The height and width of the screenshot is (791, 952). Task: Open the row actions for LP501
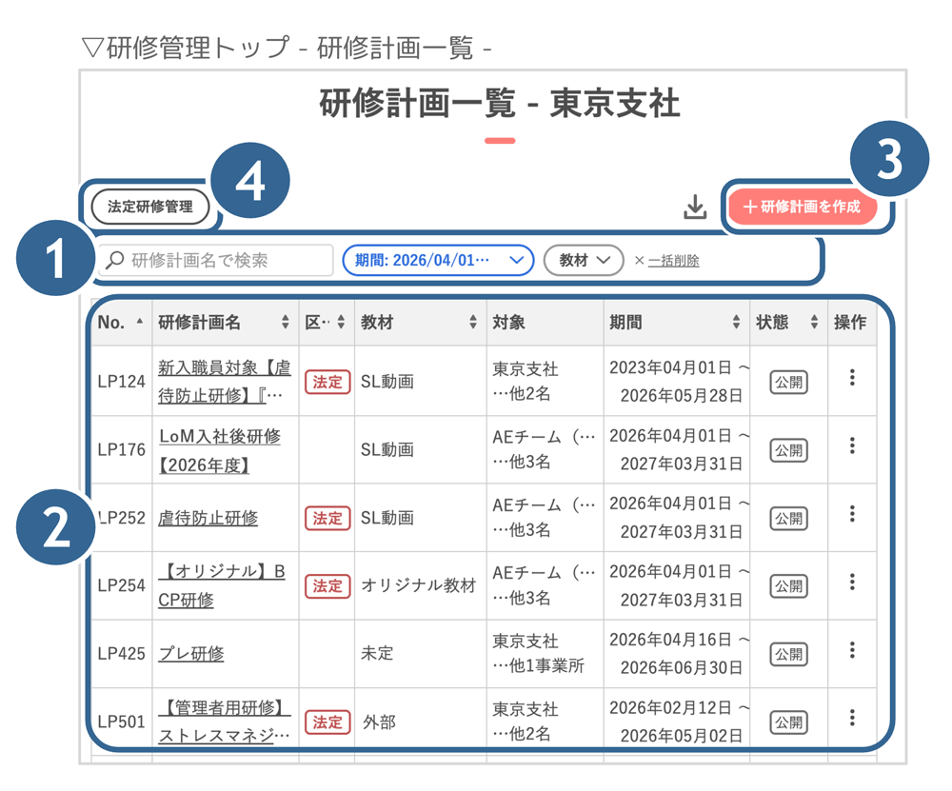[x=852, y=718]
